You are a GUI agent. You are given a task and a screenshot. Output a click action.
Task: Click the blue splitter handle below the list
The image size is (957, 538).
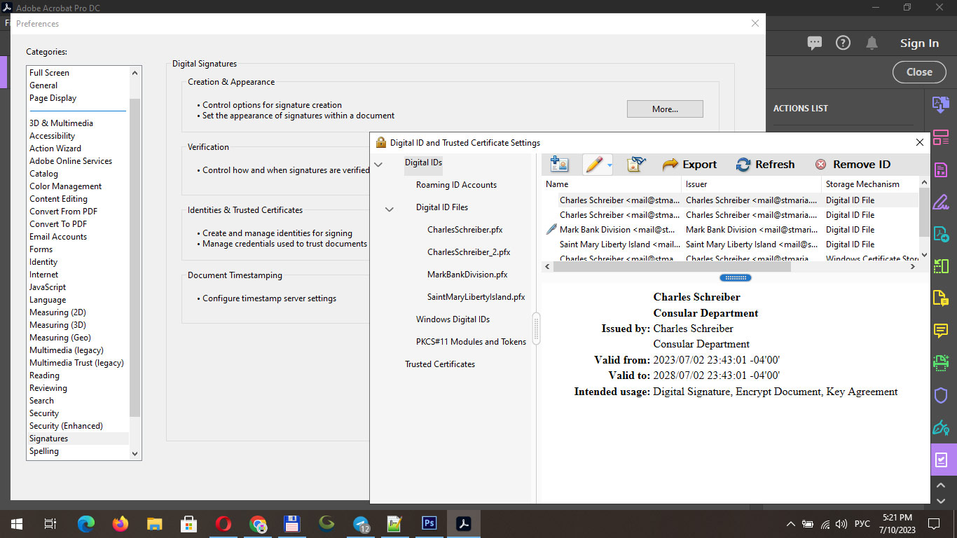click(736, 277)
